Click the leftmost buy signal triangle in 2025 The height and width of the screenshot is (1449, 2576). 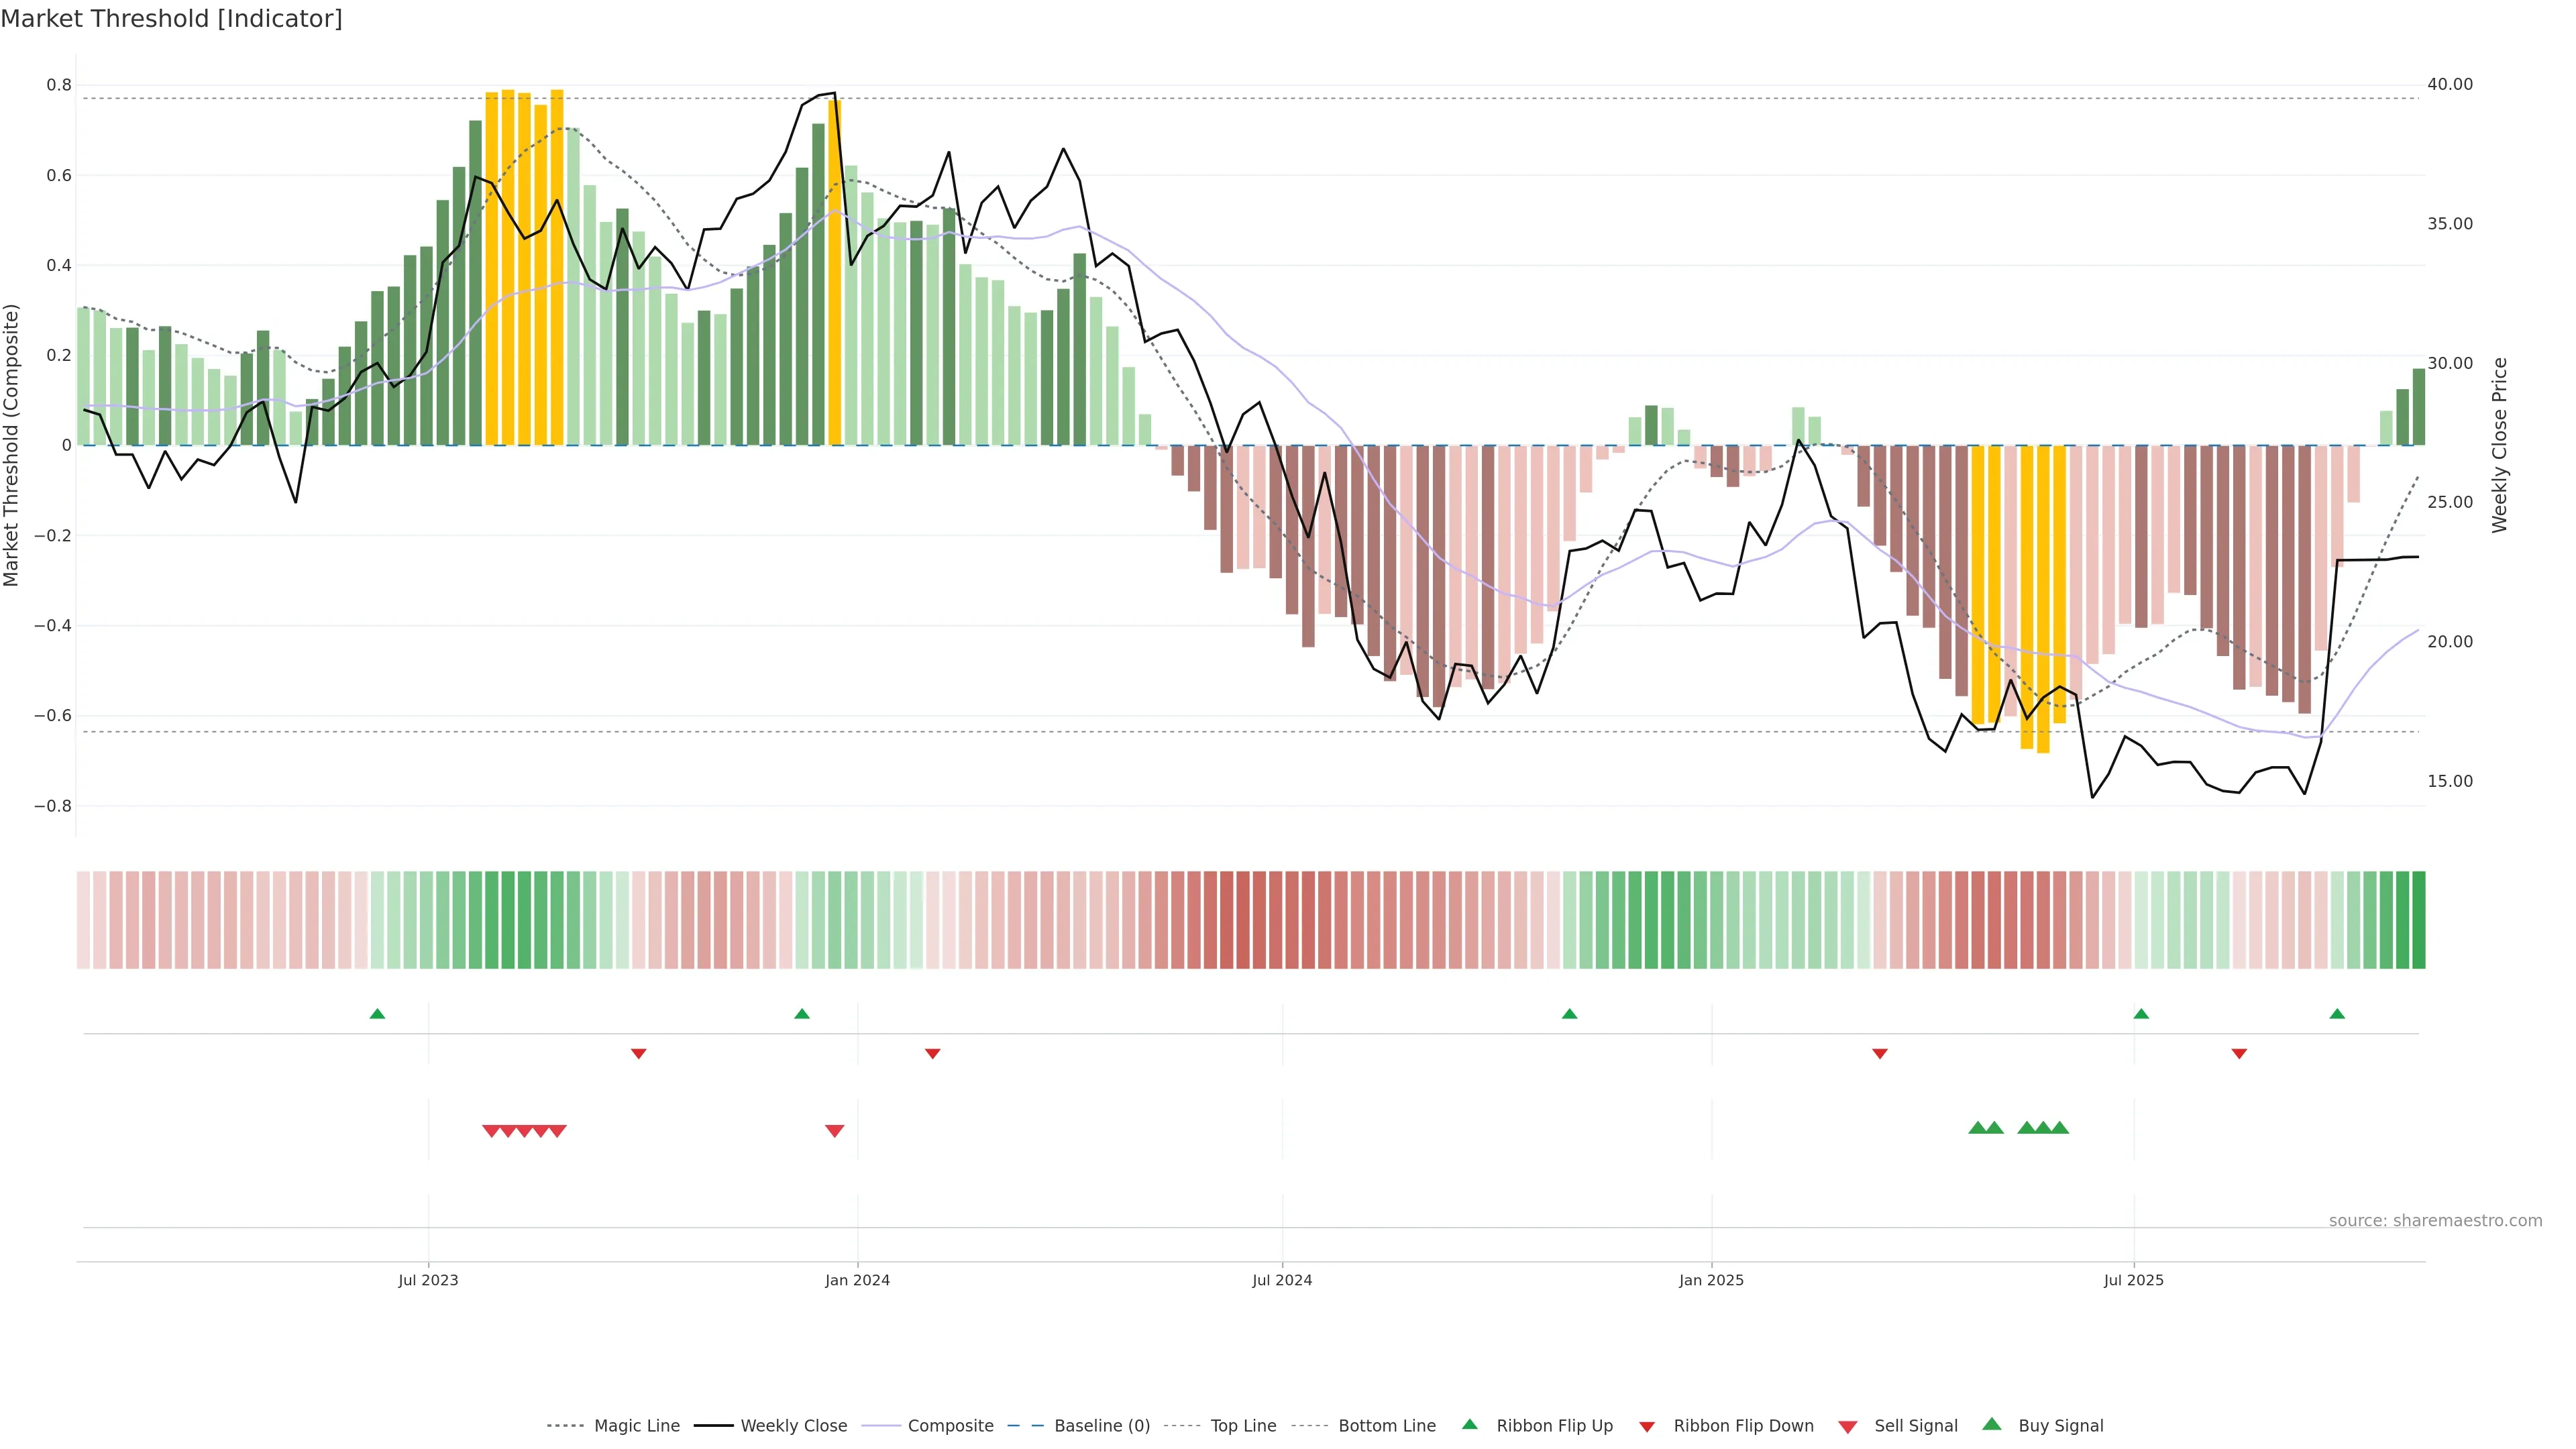coord(1977,1128)
